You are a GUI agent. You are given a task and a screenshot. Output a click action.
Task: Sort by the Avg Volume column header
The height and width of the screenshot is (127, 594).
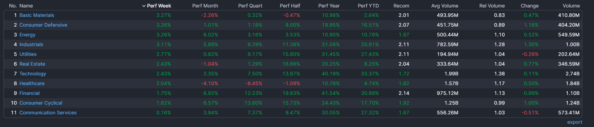tap(445, 6)
